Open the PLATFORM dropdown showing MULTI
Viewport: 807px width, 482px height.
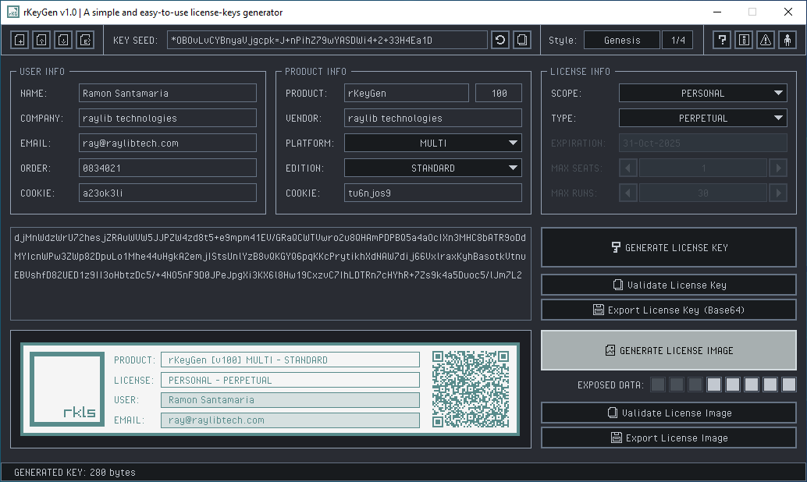pyautogui.click(x=433, y=143)
